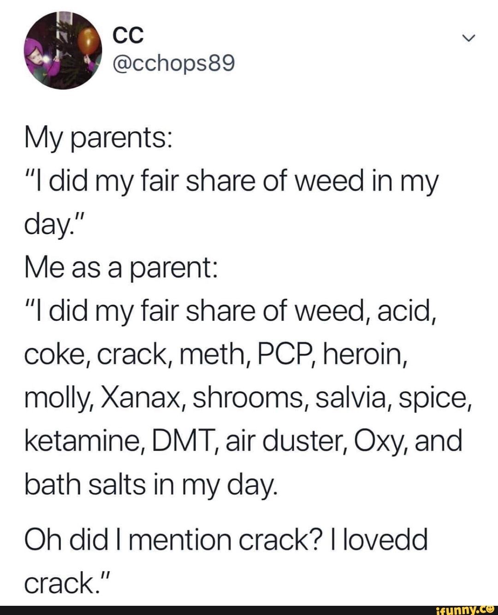Open the @cchops89 handle link
Image resolution: width=498 pixels, height=615 pixels.
174,65
